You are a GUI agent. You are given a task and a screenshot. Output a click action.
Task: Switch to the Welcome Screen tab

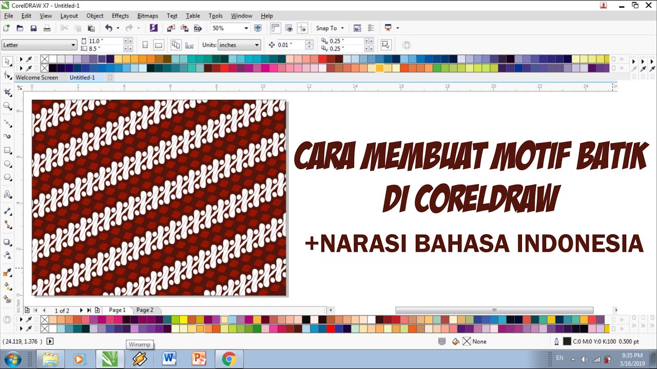[x=37, y=77]
